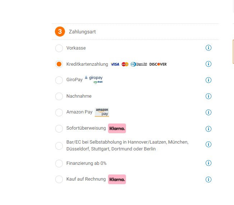
Task: Select Vorkasse payment option
Action: coord(59,48)
